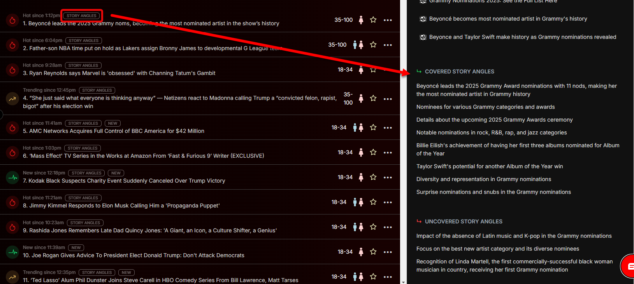This screenshot has height=284, width=634.
Task: Select angle 'Taylor Swift's potential for another Album'
Action: coord(490,166)
